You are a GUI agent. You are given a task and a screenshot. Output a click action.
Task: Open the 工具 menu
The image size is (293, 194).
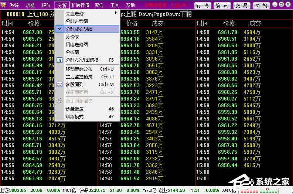[x=115, y=5]
